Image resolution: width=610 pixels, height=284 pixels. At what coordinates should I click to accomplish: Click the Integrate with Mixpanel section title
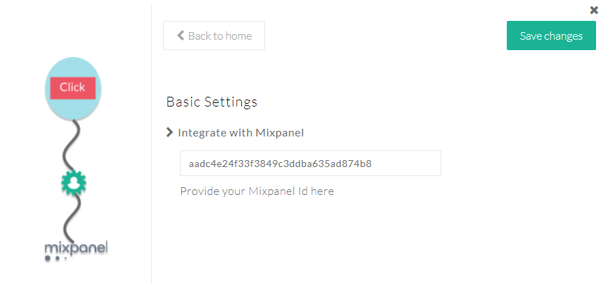pyautogui.click(x=241, y=132)
